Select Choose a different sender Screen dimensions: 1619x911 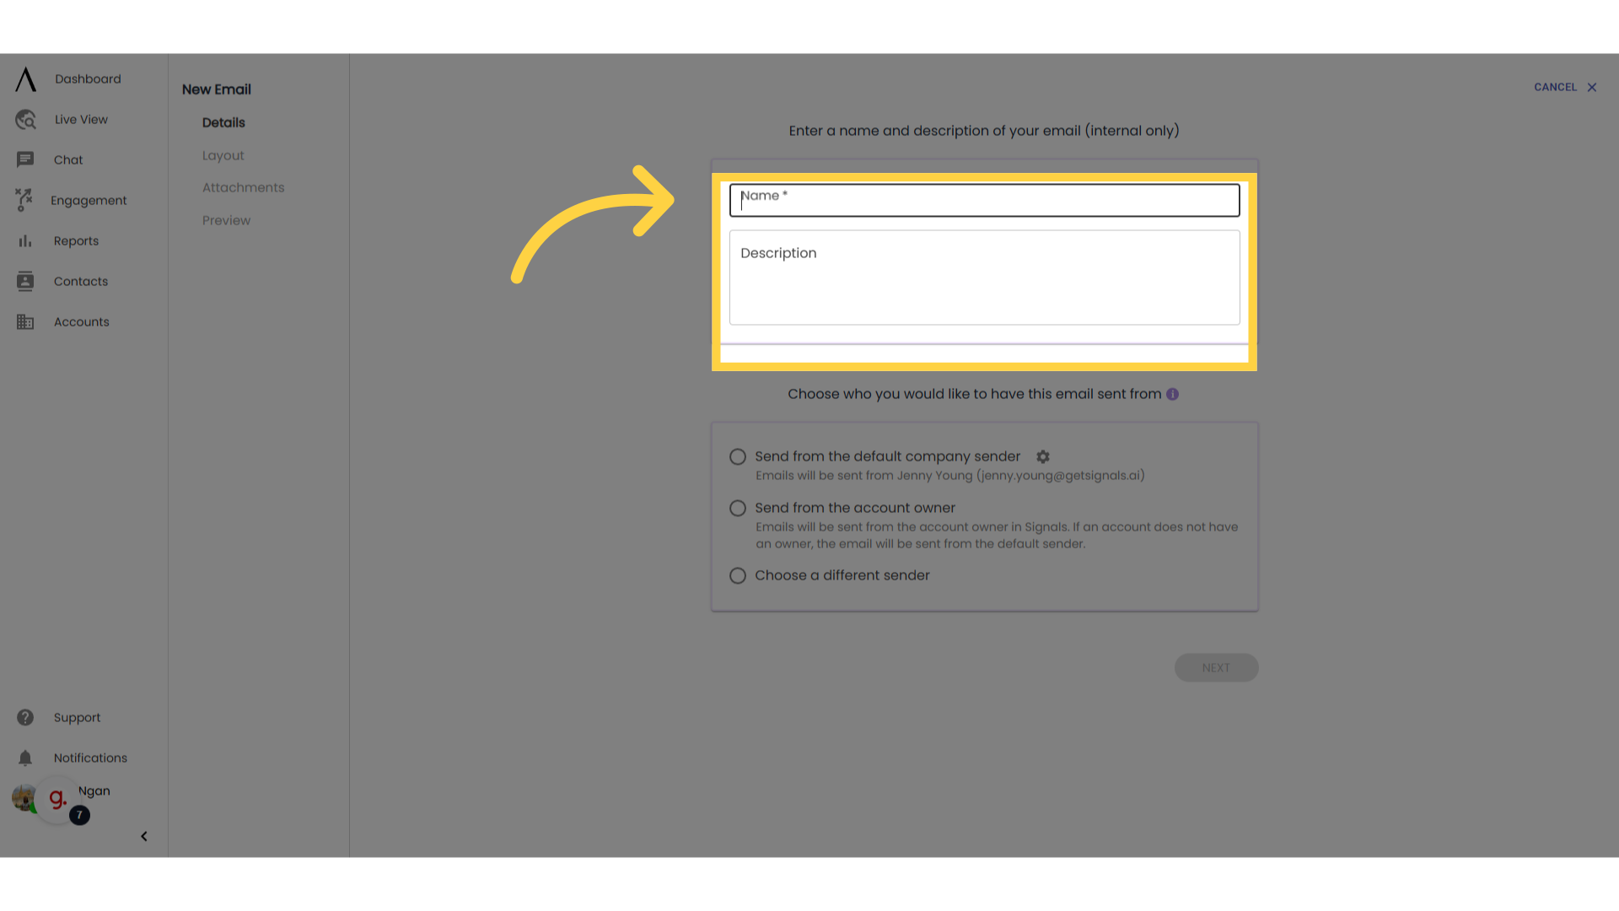(737, 575)
